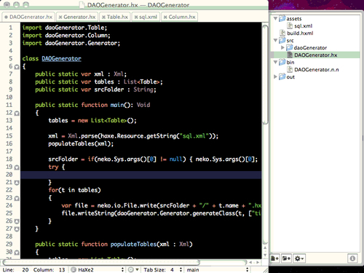Close the Table.hx tab using its x

[x=103, y=17]
